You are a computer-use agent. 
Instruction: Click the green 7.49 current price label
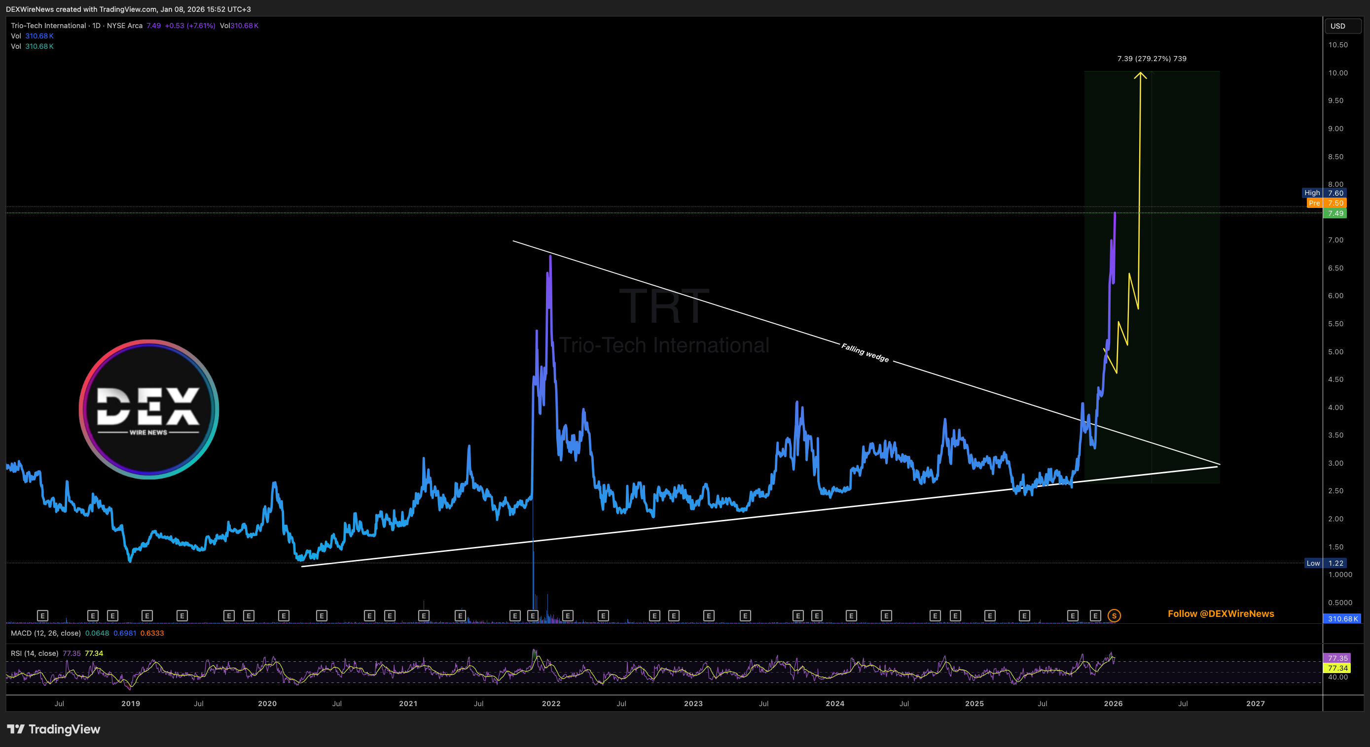tap(1335, 213)
